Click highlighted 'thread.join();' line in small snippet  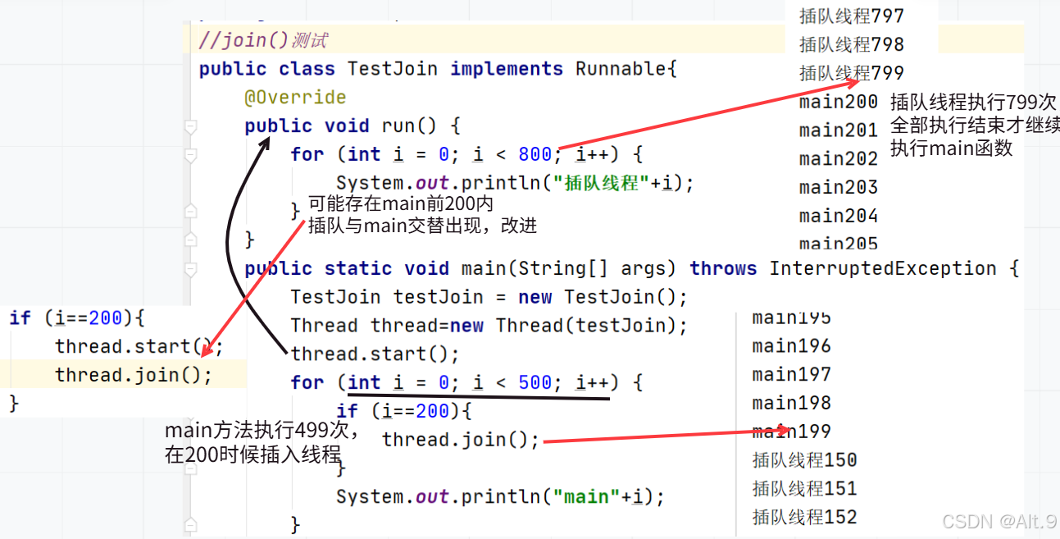click(x=134, y=375)
